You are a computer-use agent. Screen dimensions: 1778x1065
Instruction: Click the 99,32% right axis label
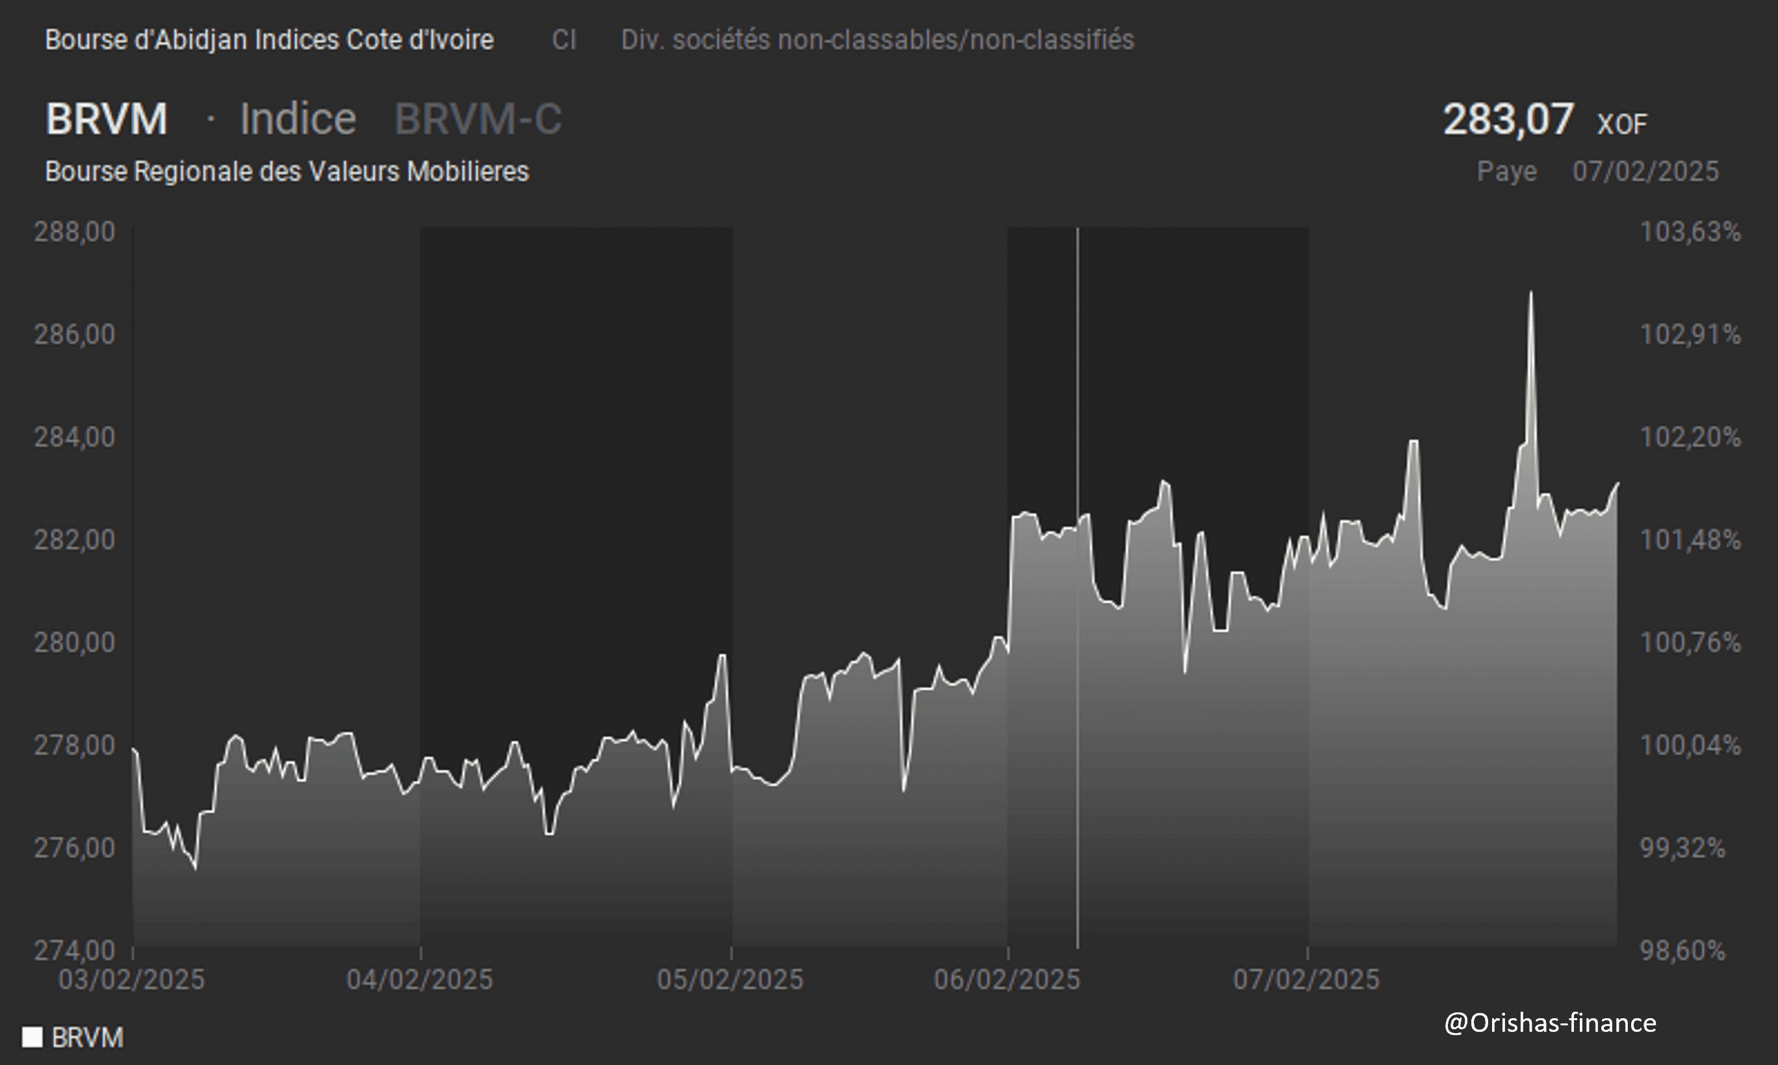(x=1682, y=847)
